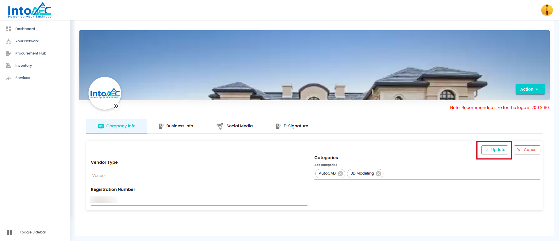Click the Vendor Type heading

click(104, 162)
